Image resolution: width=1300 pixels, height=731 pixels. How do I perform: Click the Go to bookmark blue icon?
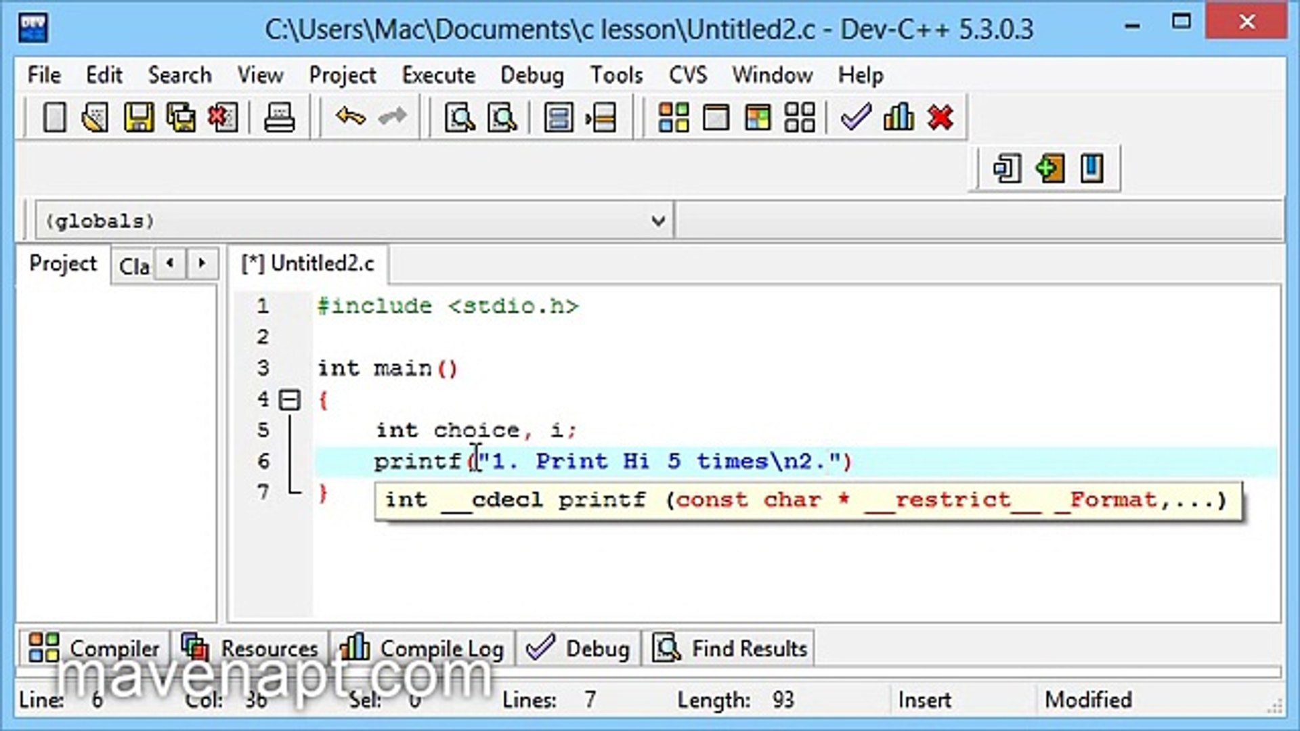click(1091, 169)
